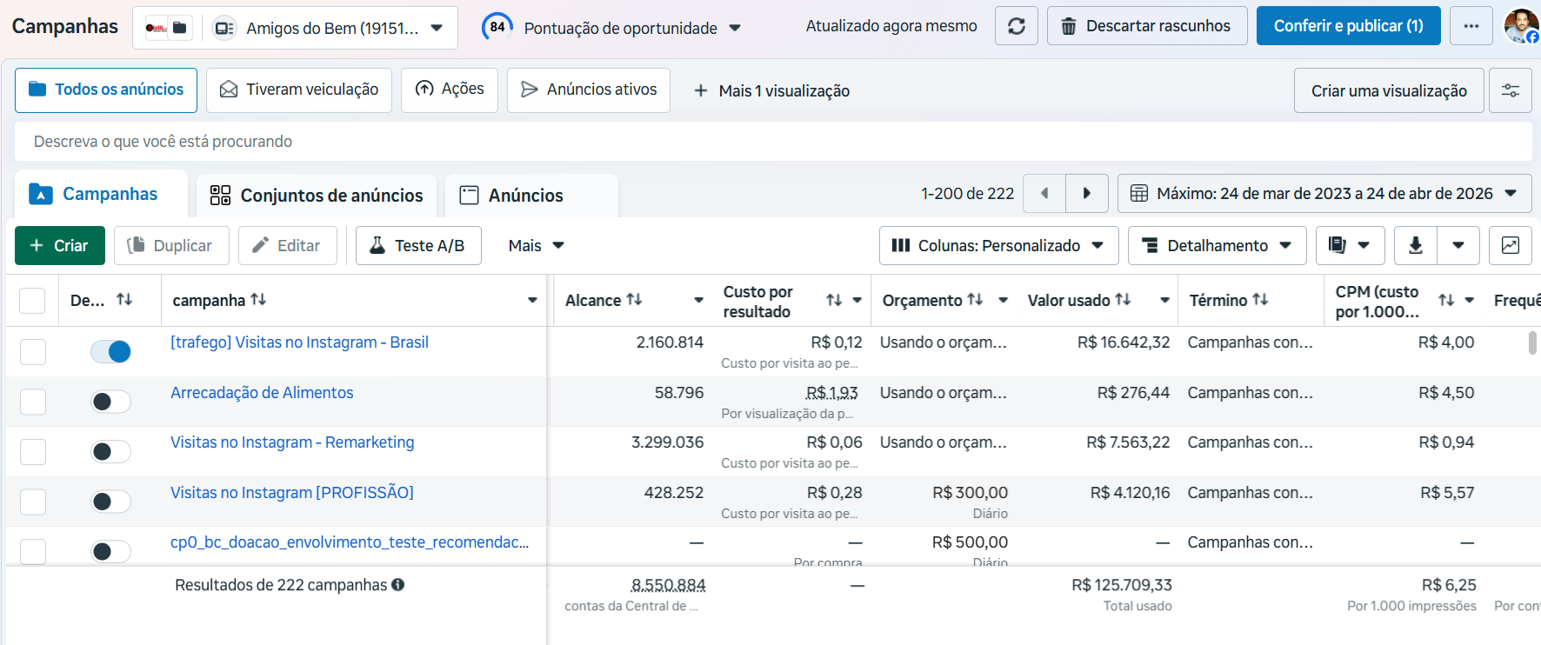This screenshot has width=1541, height=645.
Task: Open the Colunas: Personalizado dropdown
Action: 997,246
